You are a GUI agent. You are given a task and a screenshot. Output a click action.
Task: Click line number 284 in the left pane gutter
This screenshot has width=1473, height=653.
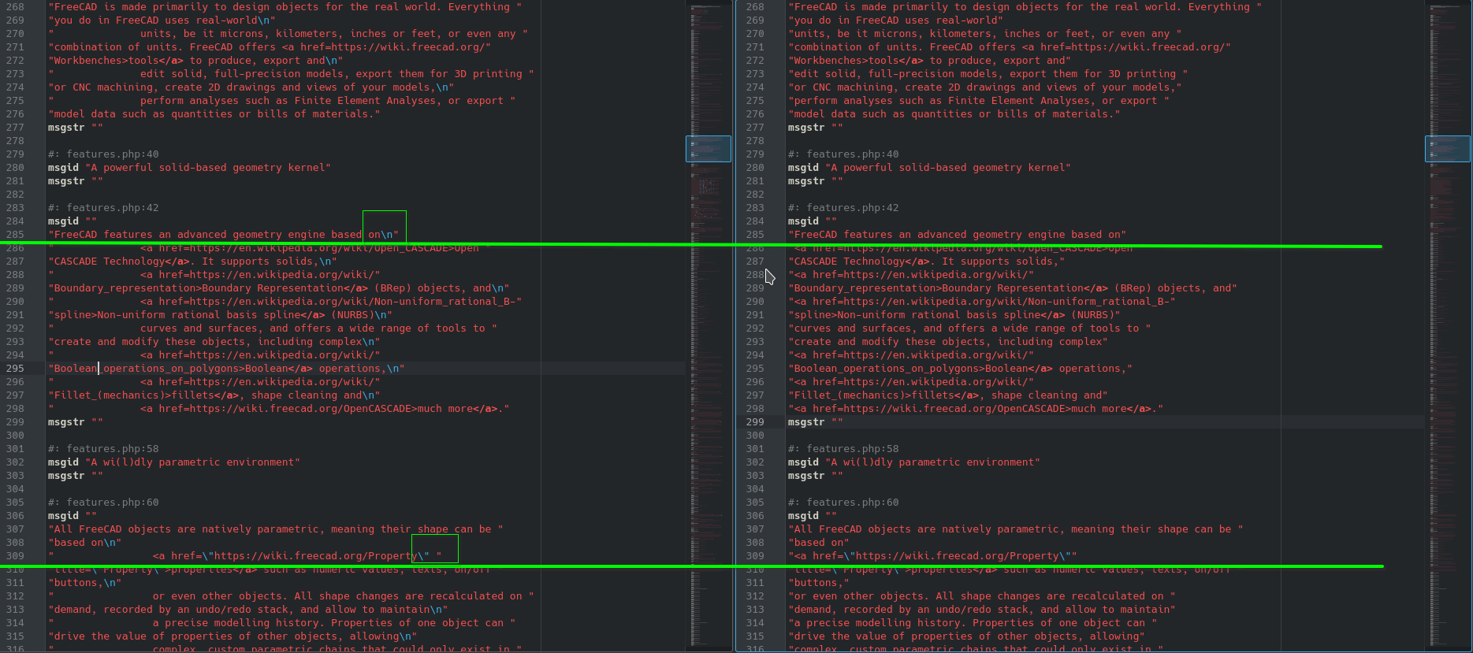click(x=15, y=221)
